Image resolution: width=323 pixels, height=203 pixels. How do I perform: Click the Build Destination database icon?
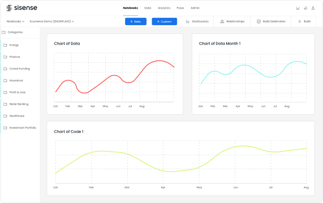coord(259,21)
